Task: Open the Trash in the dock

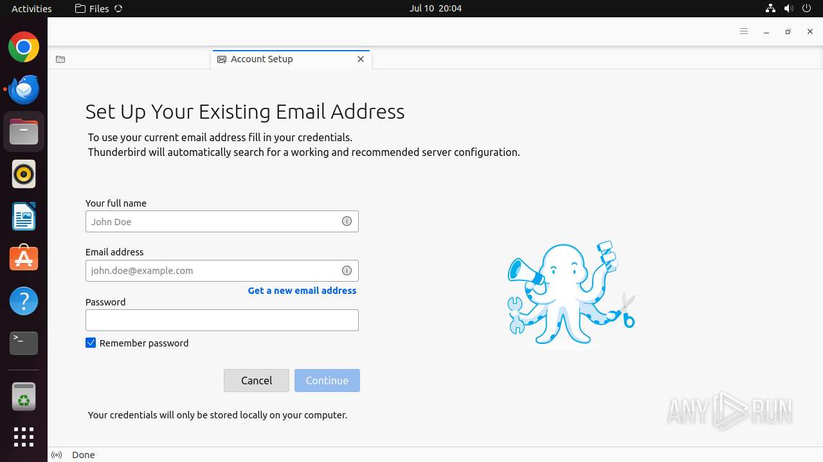Action: point(24,397)
